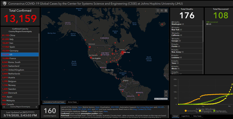This screenshot has width=233, height=119.
Task: Select United Kingdom in the country list
Action: point(20,70)
